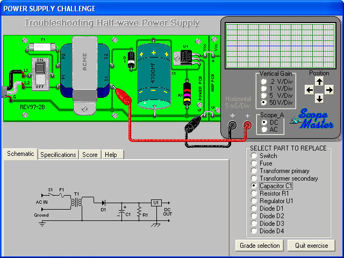The width and height of the screenshot is (344, 258).
Task: Click the red scope probe clip
Action: point(122,95)
